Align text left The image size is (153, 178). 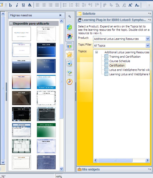pos(37,5)
